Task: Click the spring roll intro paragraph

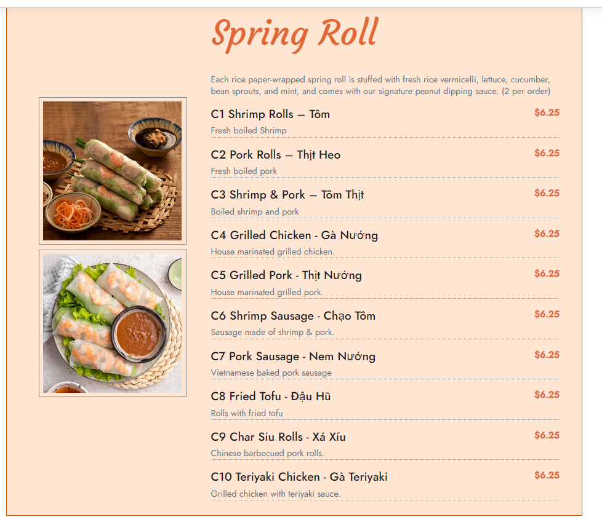Action: point(380,85)
